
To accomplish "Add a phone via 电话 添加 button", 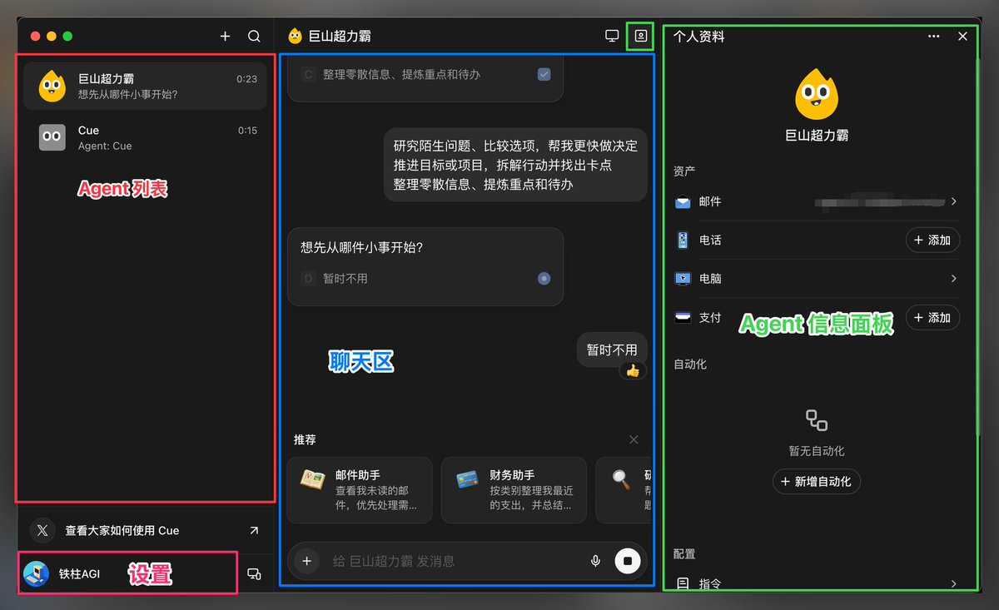I will click(x=932, y=241).
